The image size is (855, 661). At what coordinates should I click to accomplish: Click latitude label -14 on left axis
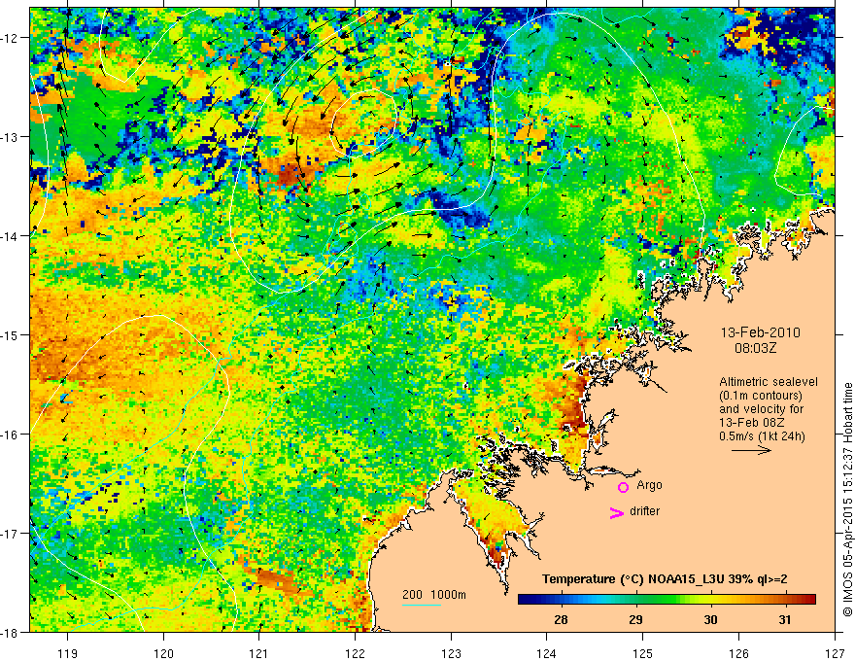pyautogui.click(x=9, y=236)
